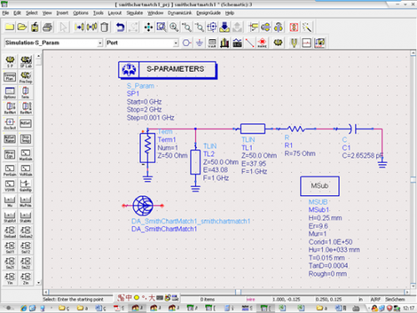Image resolution: width=417 pixels, height=313 pixels.
Task: Open an existing design with folder icon
Action: pyautogui.click(x=22, y=27)
